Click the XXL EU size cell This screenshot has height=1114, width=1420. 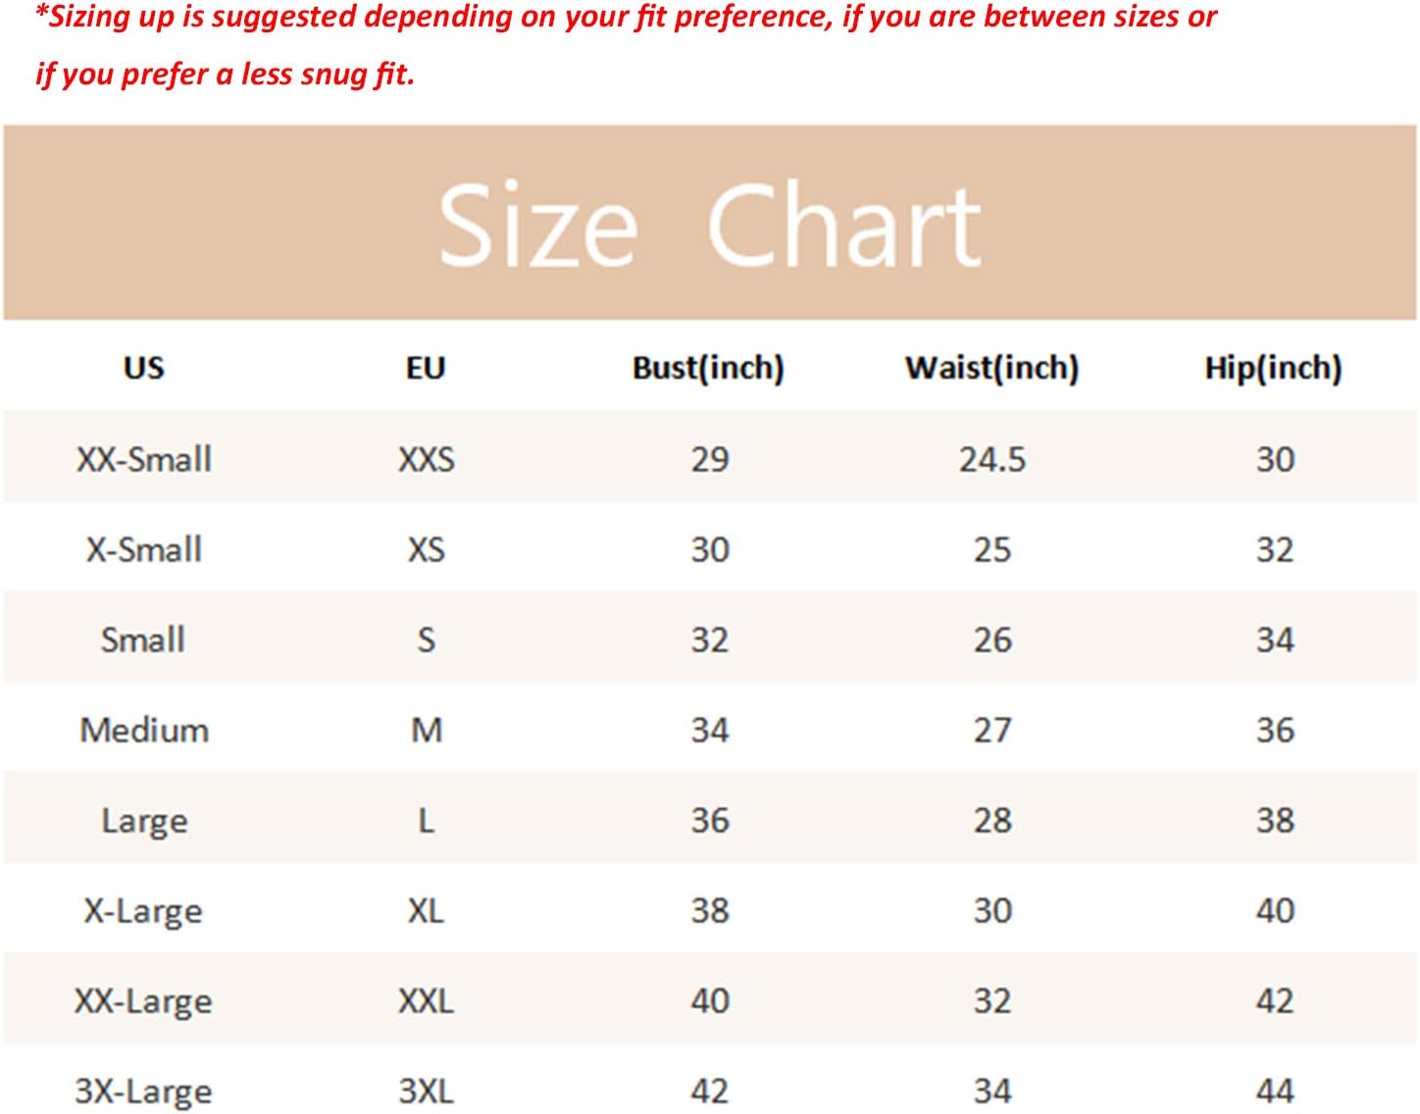click(x=426, y=1001)
